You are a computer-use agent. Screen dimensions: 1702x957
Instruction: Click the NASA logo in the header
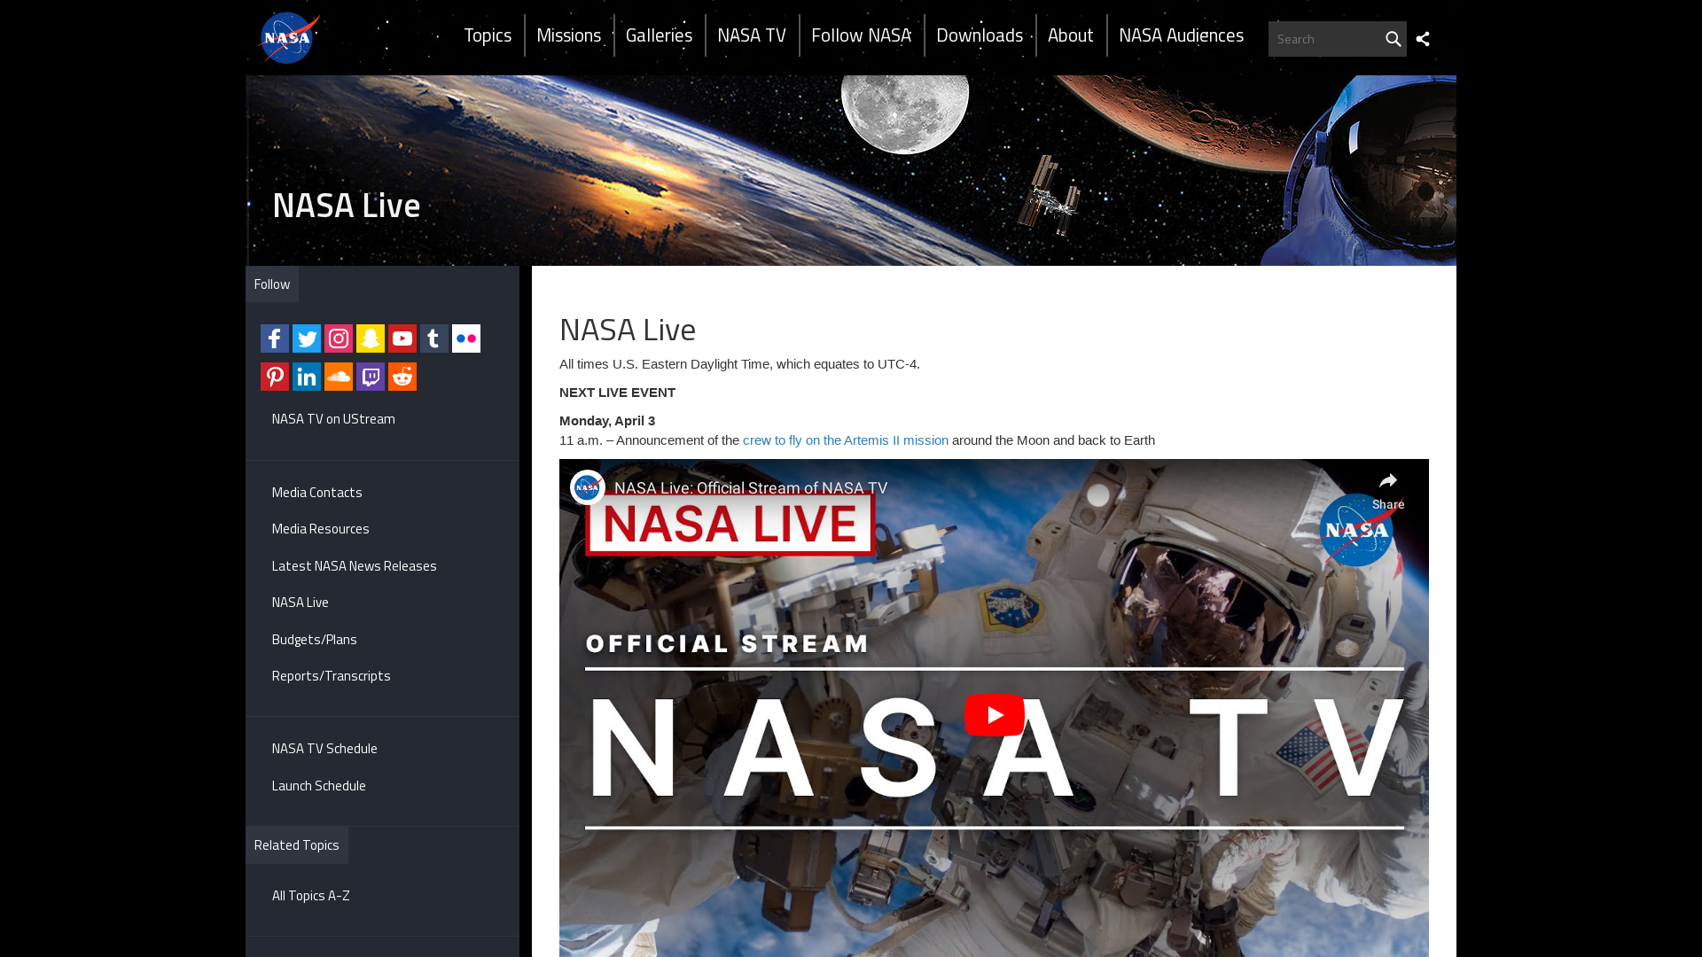[x=289, y=38]
